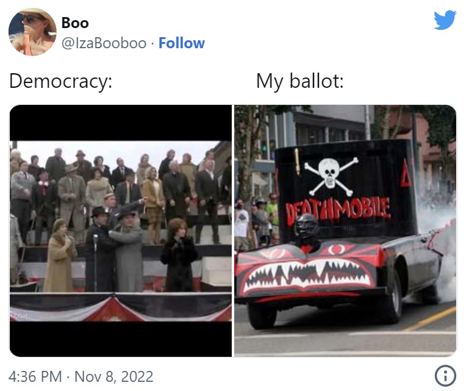This screenshot has height=391, width=469.
Task: Click the red triangle on Deathmobile turret
Action: 406,174
